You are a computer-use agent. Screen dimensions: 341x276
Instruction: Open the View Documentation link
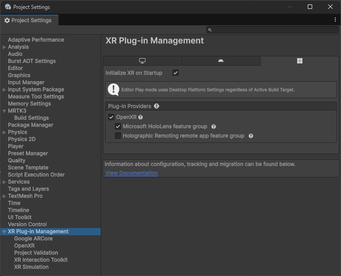[131, 173]
